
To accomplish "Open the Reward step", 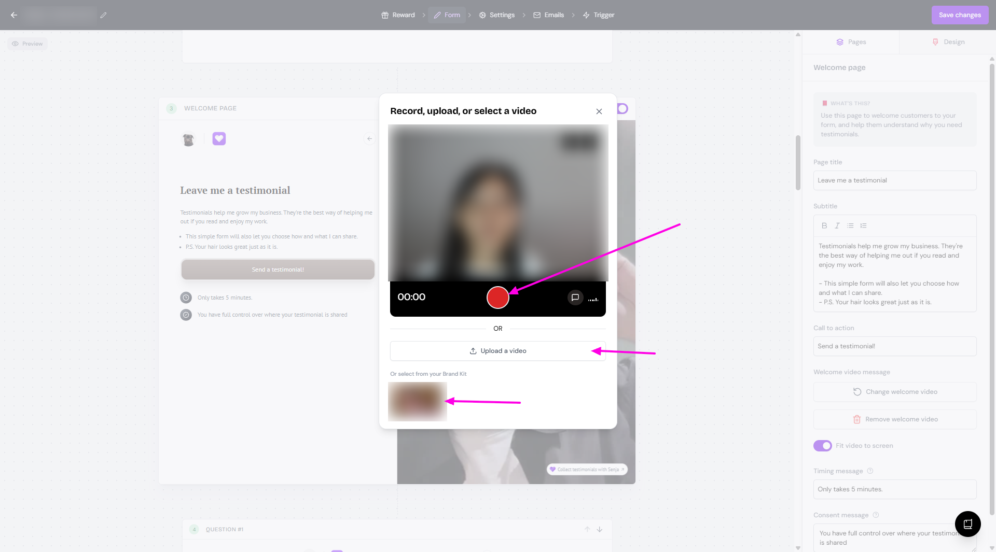I will tap(398, 15).
